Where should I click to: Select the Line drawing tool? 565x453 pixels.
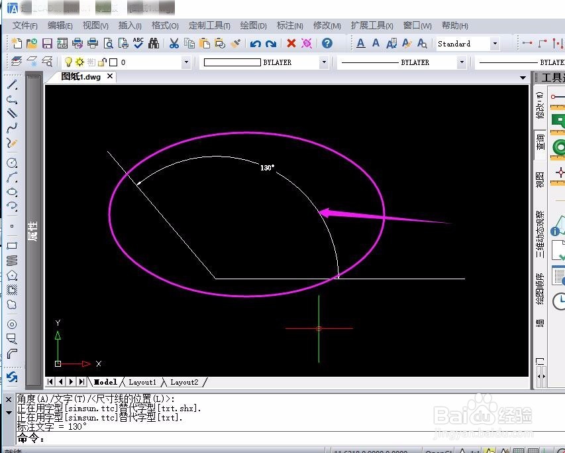coord(12,85)
